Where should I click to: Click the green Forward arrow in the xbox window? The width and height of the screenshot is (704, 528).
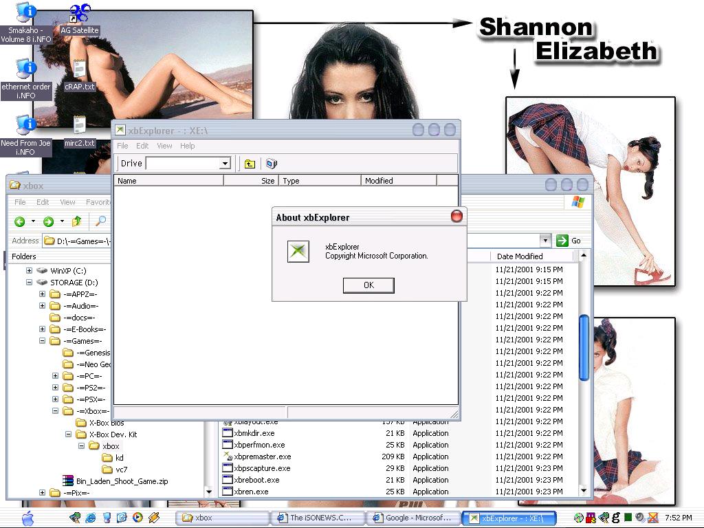point(48,221)
